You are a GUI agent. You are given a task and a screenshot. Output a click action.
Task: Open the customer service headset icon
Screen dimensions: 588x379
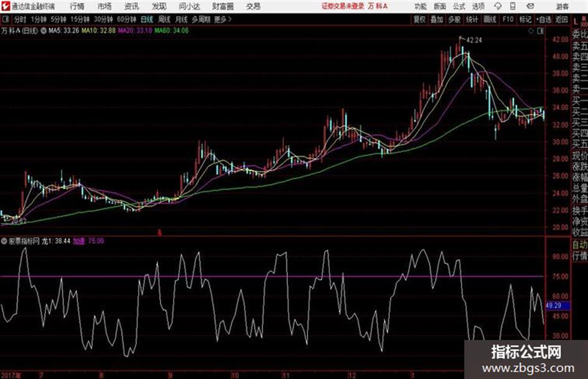pyautogui.click(x=498, y=6)
